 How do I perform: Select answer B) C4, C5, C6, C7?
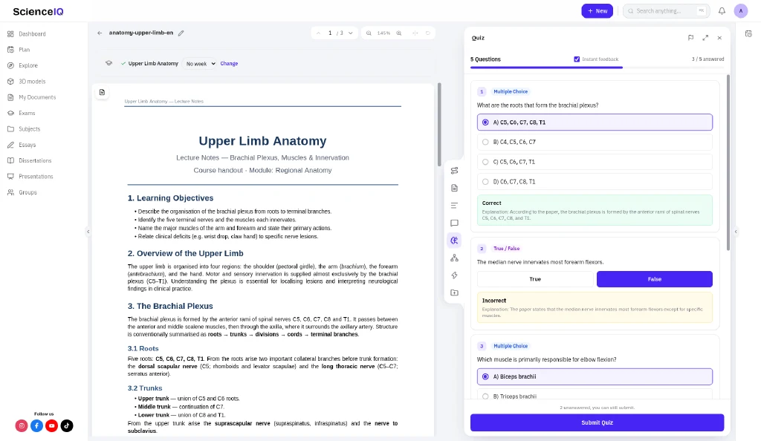point(595,142)
